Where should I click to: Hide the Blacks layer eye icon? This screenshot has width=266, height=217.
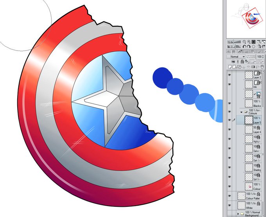point(230,103)
